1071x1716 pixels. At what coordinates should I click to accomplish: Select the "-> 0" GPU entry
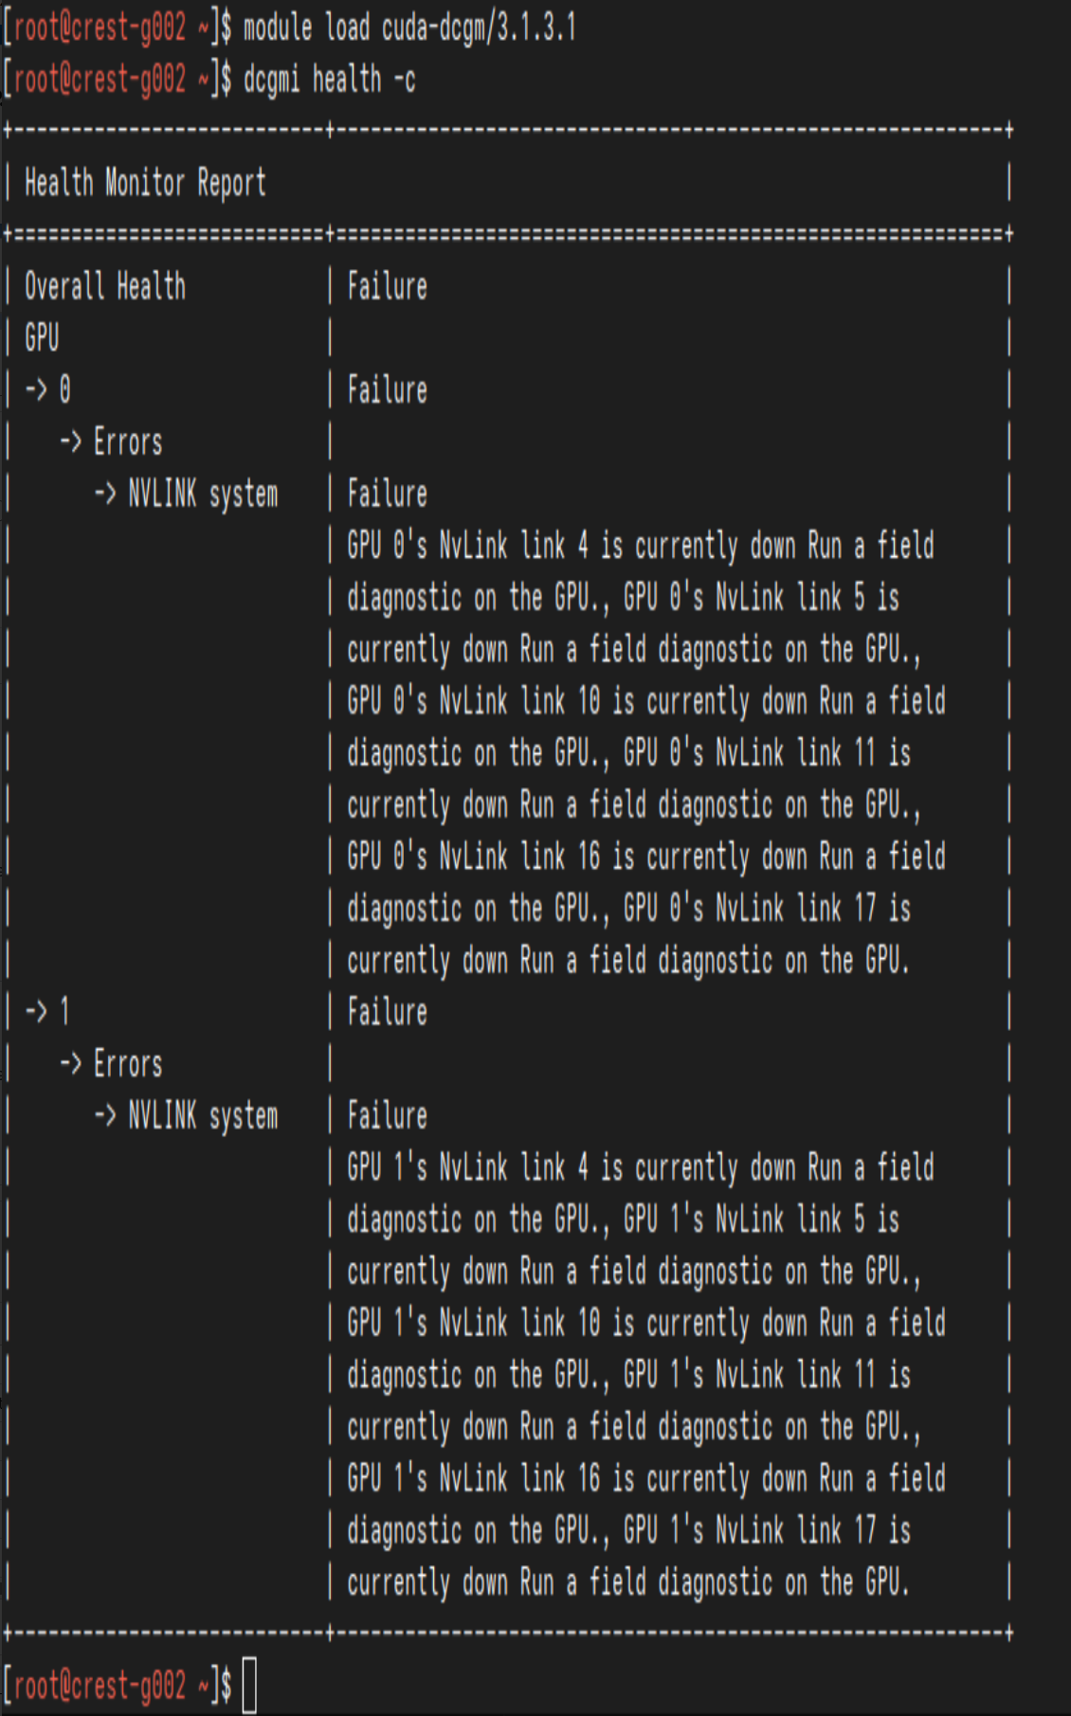[x=47, y=389]
